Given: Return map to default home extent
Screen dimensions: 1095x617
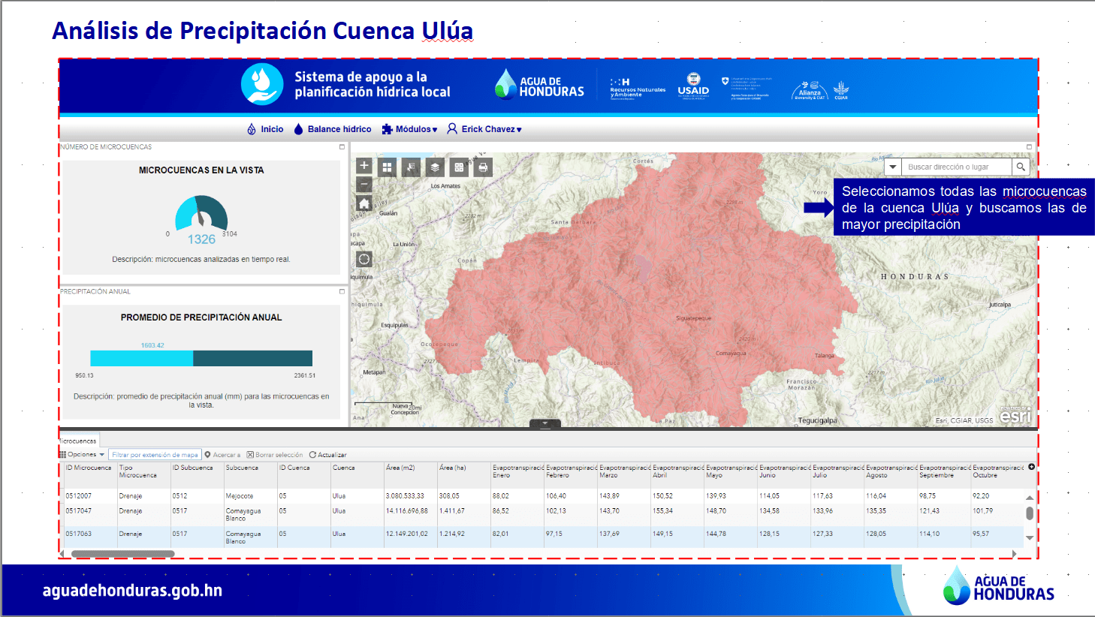Looking at the screenshot, I should tap(364, 203).
